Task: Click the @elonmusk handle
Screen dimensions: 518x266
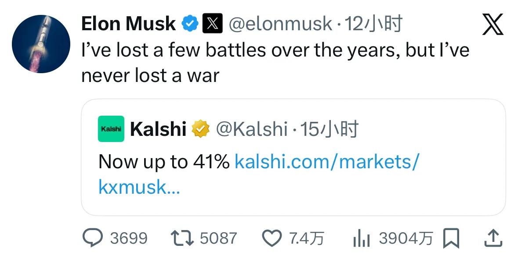Action: (280, 23)
